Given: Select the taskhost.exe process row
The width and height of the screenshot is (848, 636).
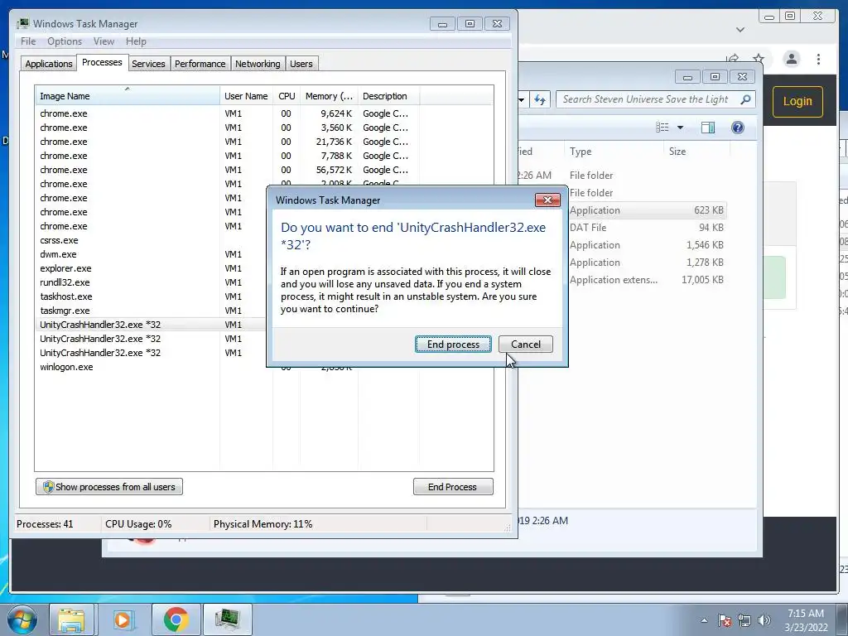Looking at the screenshot, I should 152,296.
